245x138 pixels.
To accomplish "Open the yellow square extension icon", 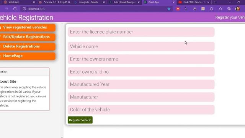I will pos(203,9).
